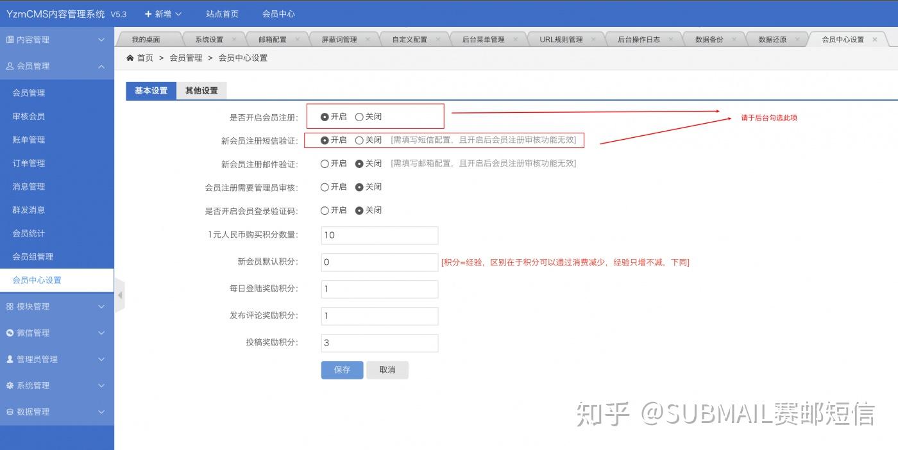Viewport: 898px width, 450px height.
Task: Close the 会员中心设置 tab
Action: (x=875, y=39)
